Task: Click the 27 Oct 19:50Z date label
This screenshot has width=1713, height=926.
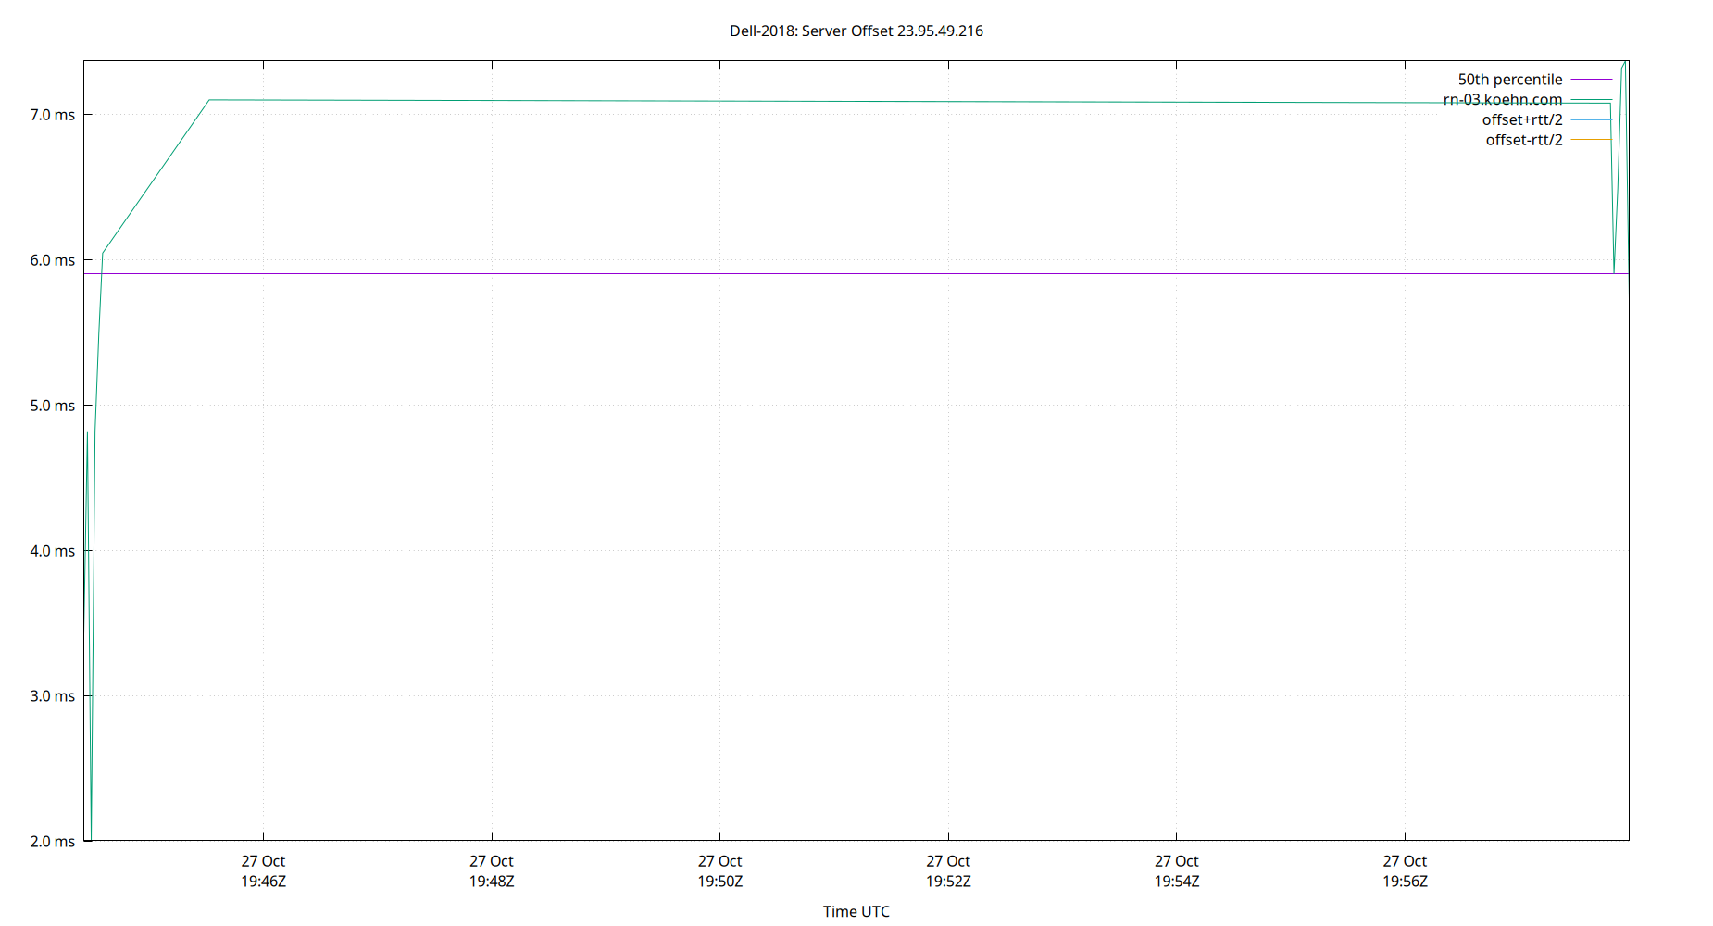Action: coord(719,871)
